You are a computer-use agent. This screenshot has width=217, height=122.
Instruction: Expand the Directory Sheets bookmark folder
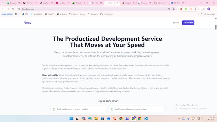77,14
